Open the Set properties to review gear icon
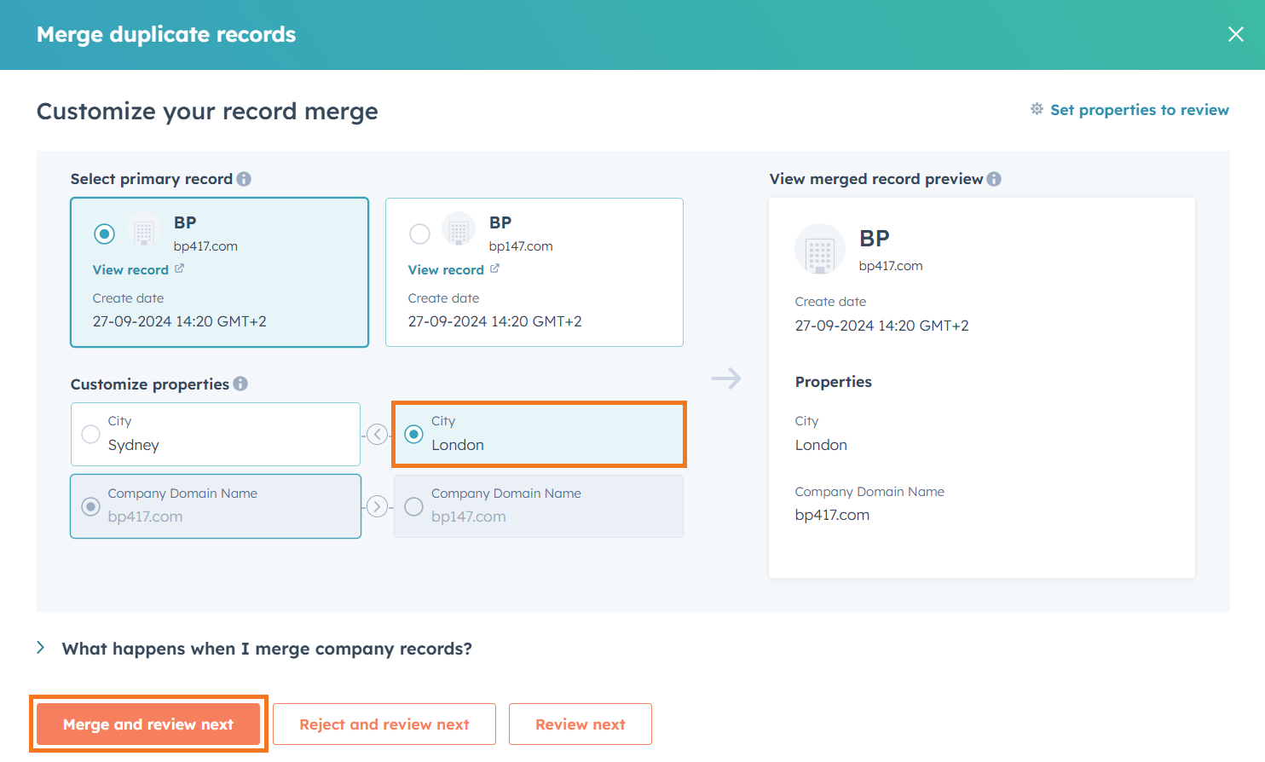The width and height of the screenshot is (1265, 762). pyautogui.click(x=1037, y=109)
